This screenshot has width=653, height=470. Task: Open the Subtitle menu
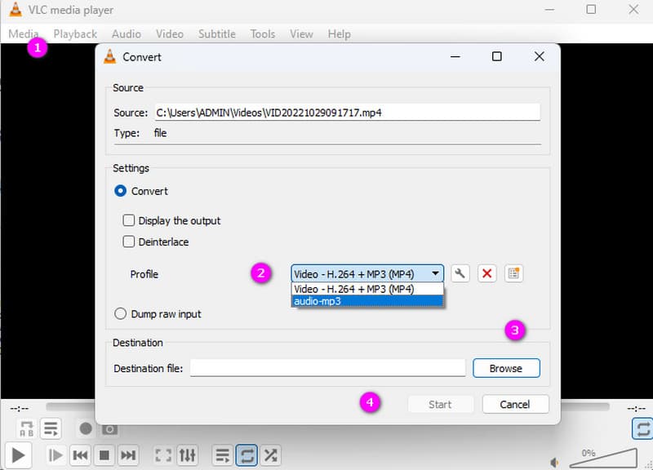click(x=216, y=33)
